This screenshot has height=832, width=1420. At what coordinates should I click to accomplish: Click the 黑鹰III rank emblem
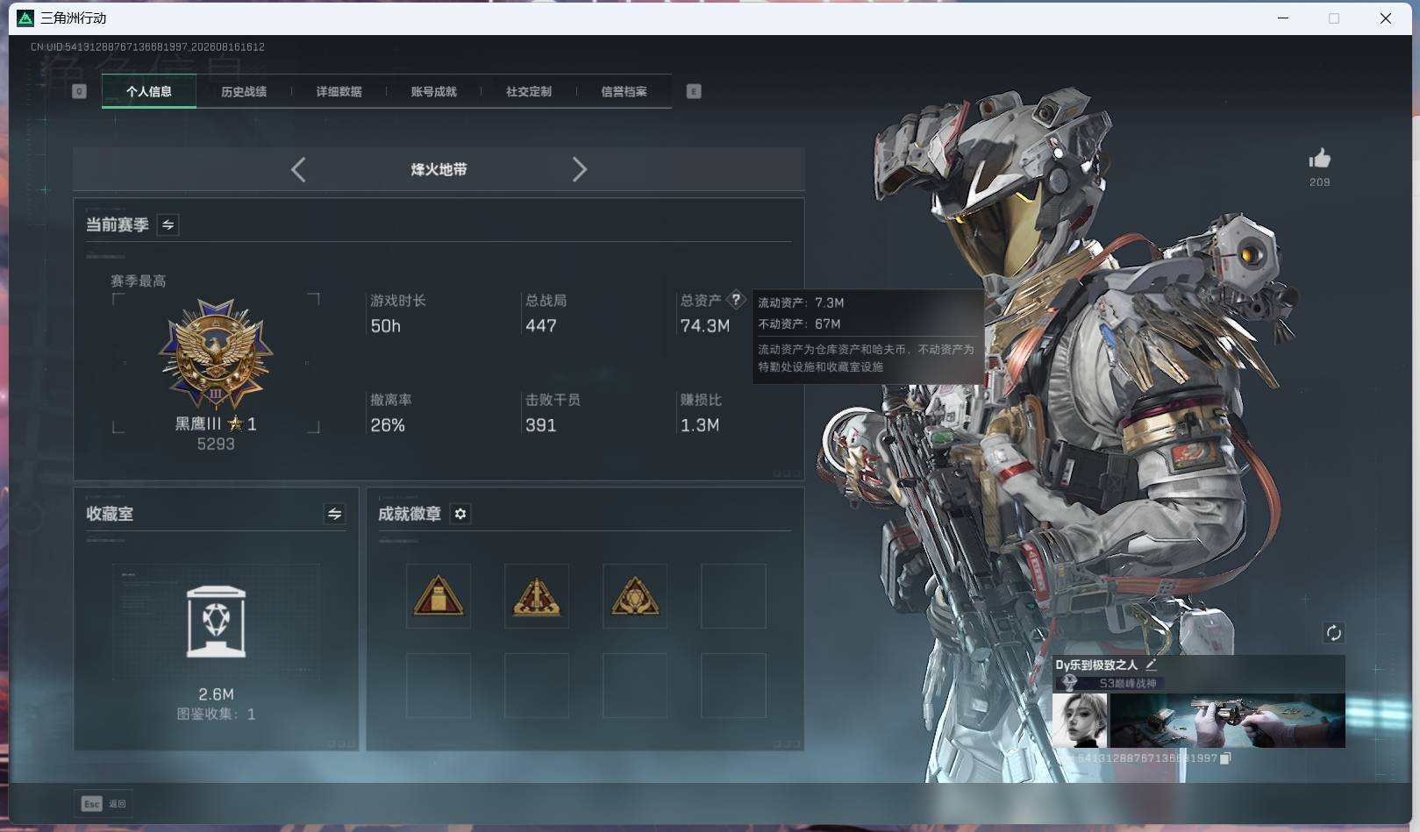(216, 353)
